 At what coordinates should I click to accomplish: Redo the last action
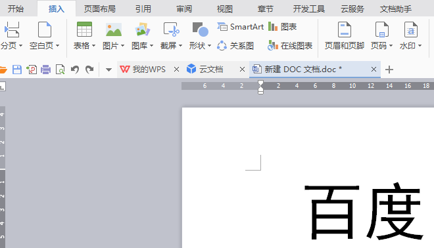coord(89,70)
